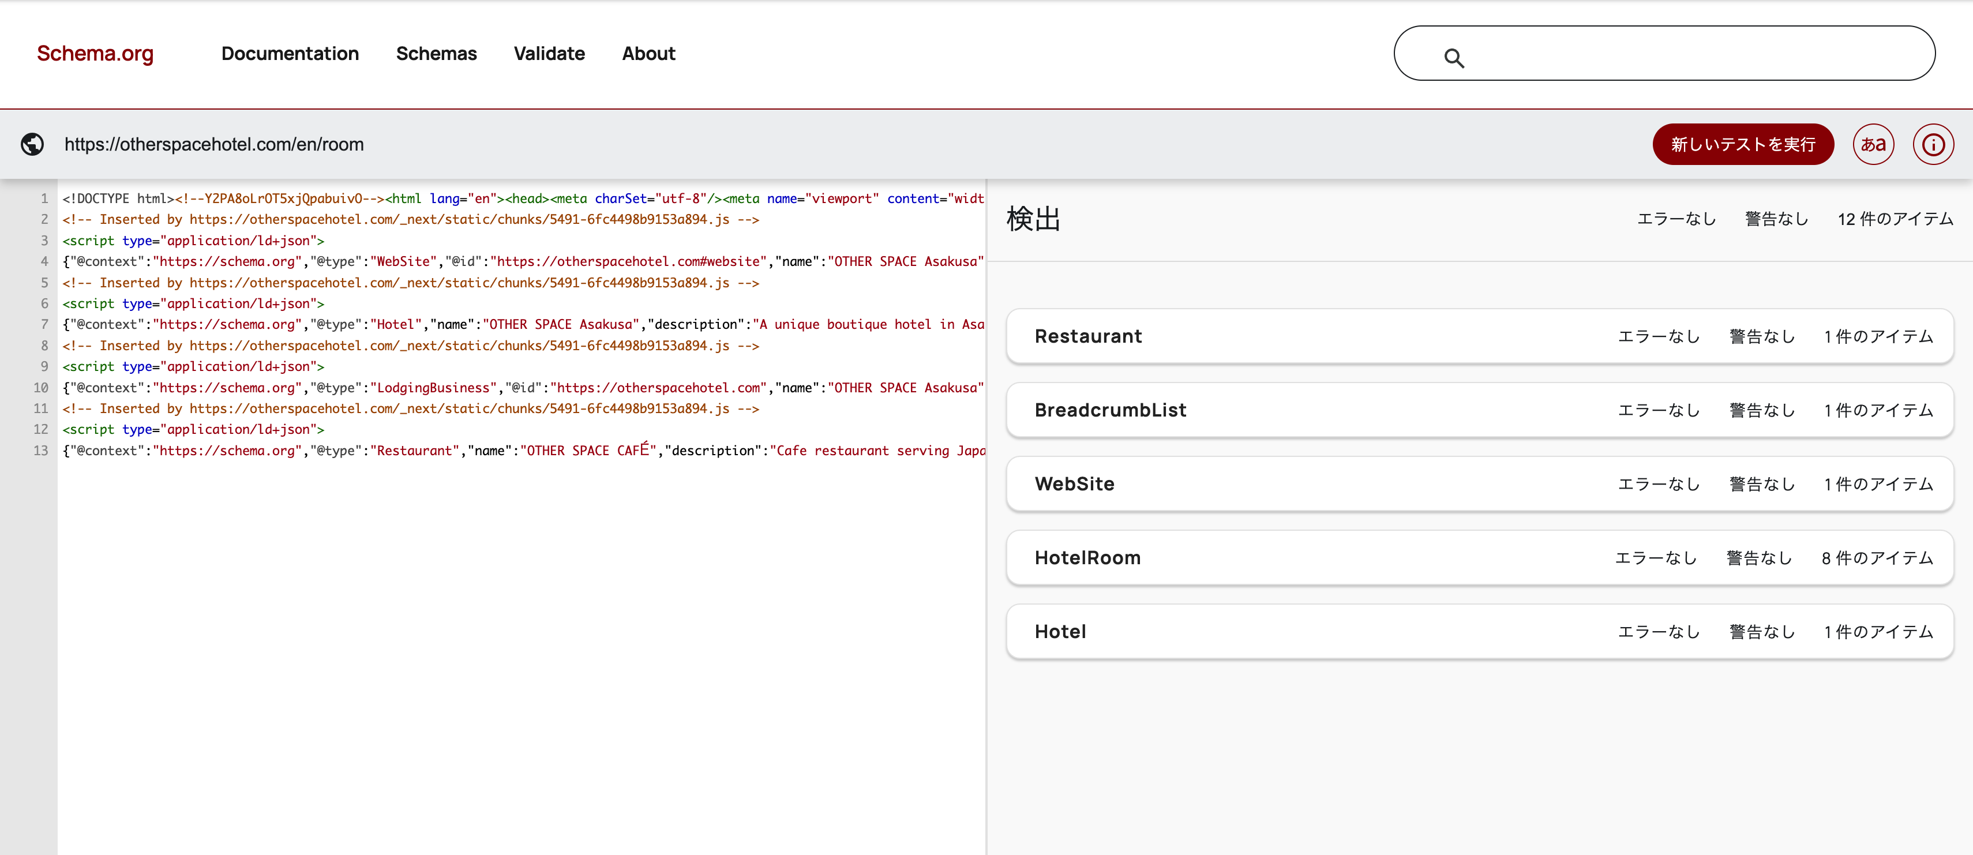Image resolution: width=1973 pixels, height=855 pixels.
Task: Click エラーなし in the BreadcrumbList row
Action: pyautogui.click(x=1659, y=410)
